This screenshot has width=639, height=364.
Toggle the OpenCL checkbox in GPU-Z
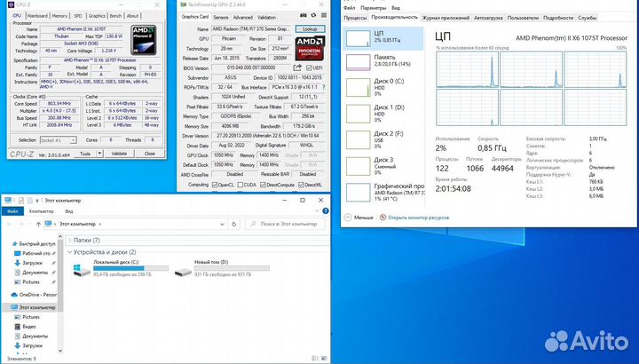pos(215,185)
